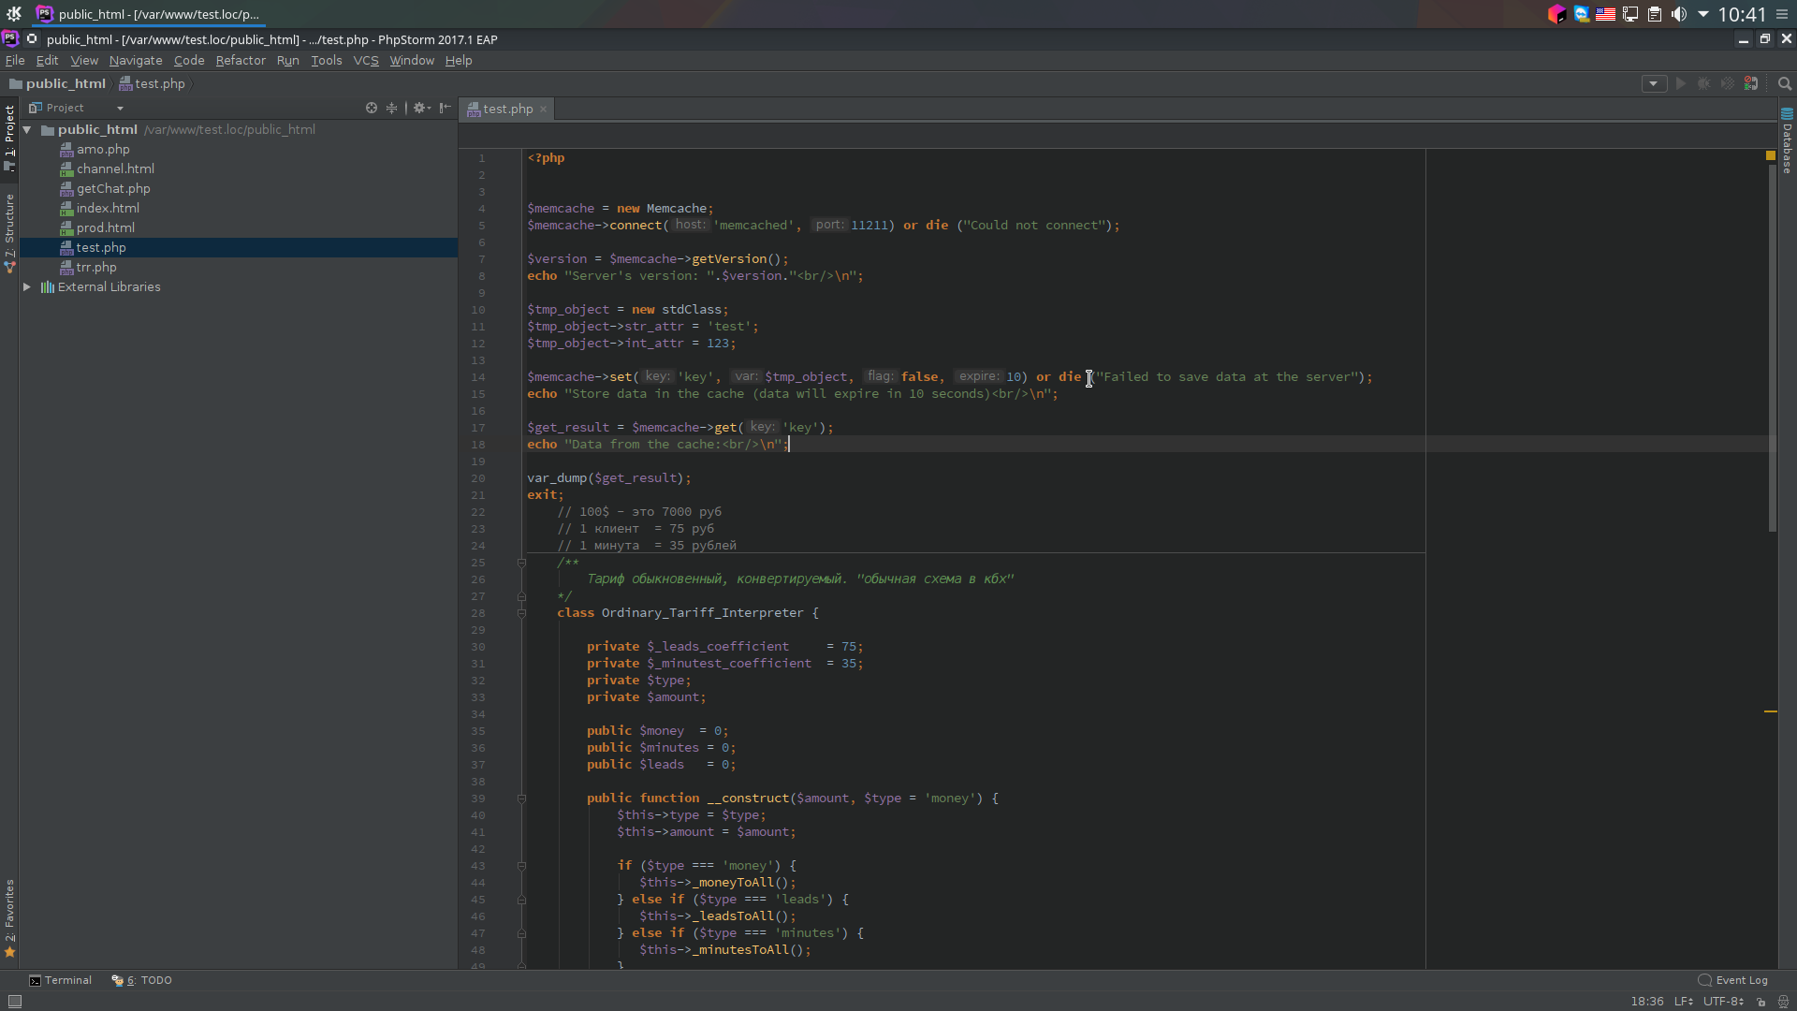Open the run configuration dropdown
The height and width of the screenshot is (1011, 1797).
point(1654,84)
